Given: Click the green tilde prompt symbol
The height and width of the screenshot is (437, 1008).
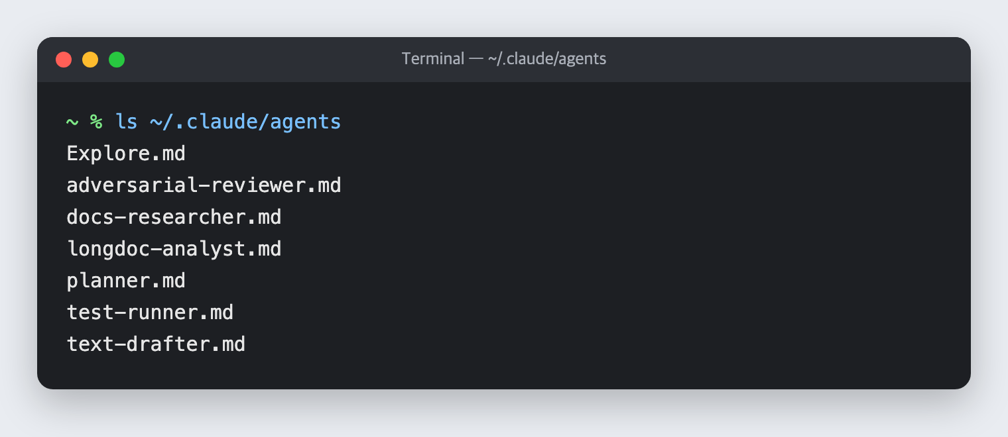Looking at the screenshot, I should click(72, 122).
